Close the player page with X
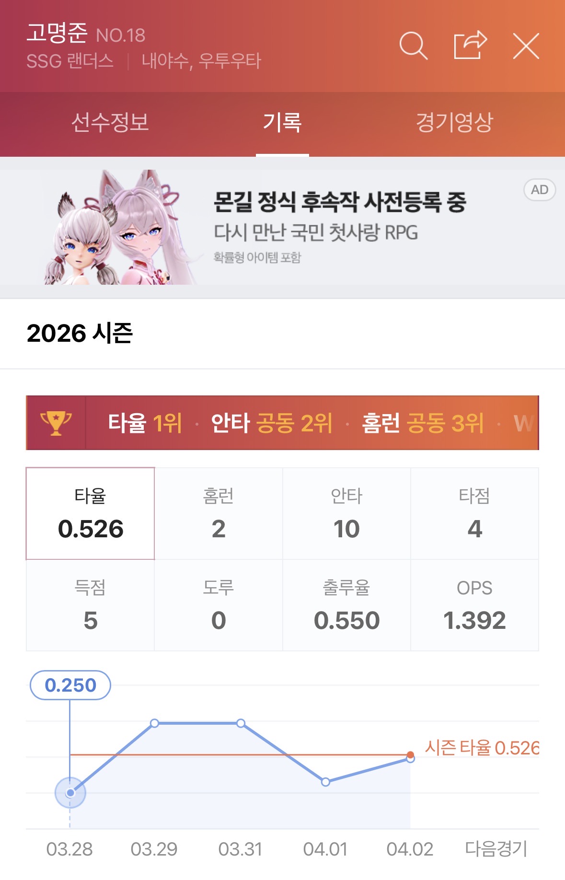 coord(526,46)
